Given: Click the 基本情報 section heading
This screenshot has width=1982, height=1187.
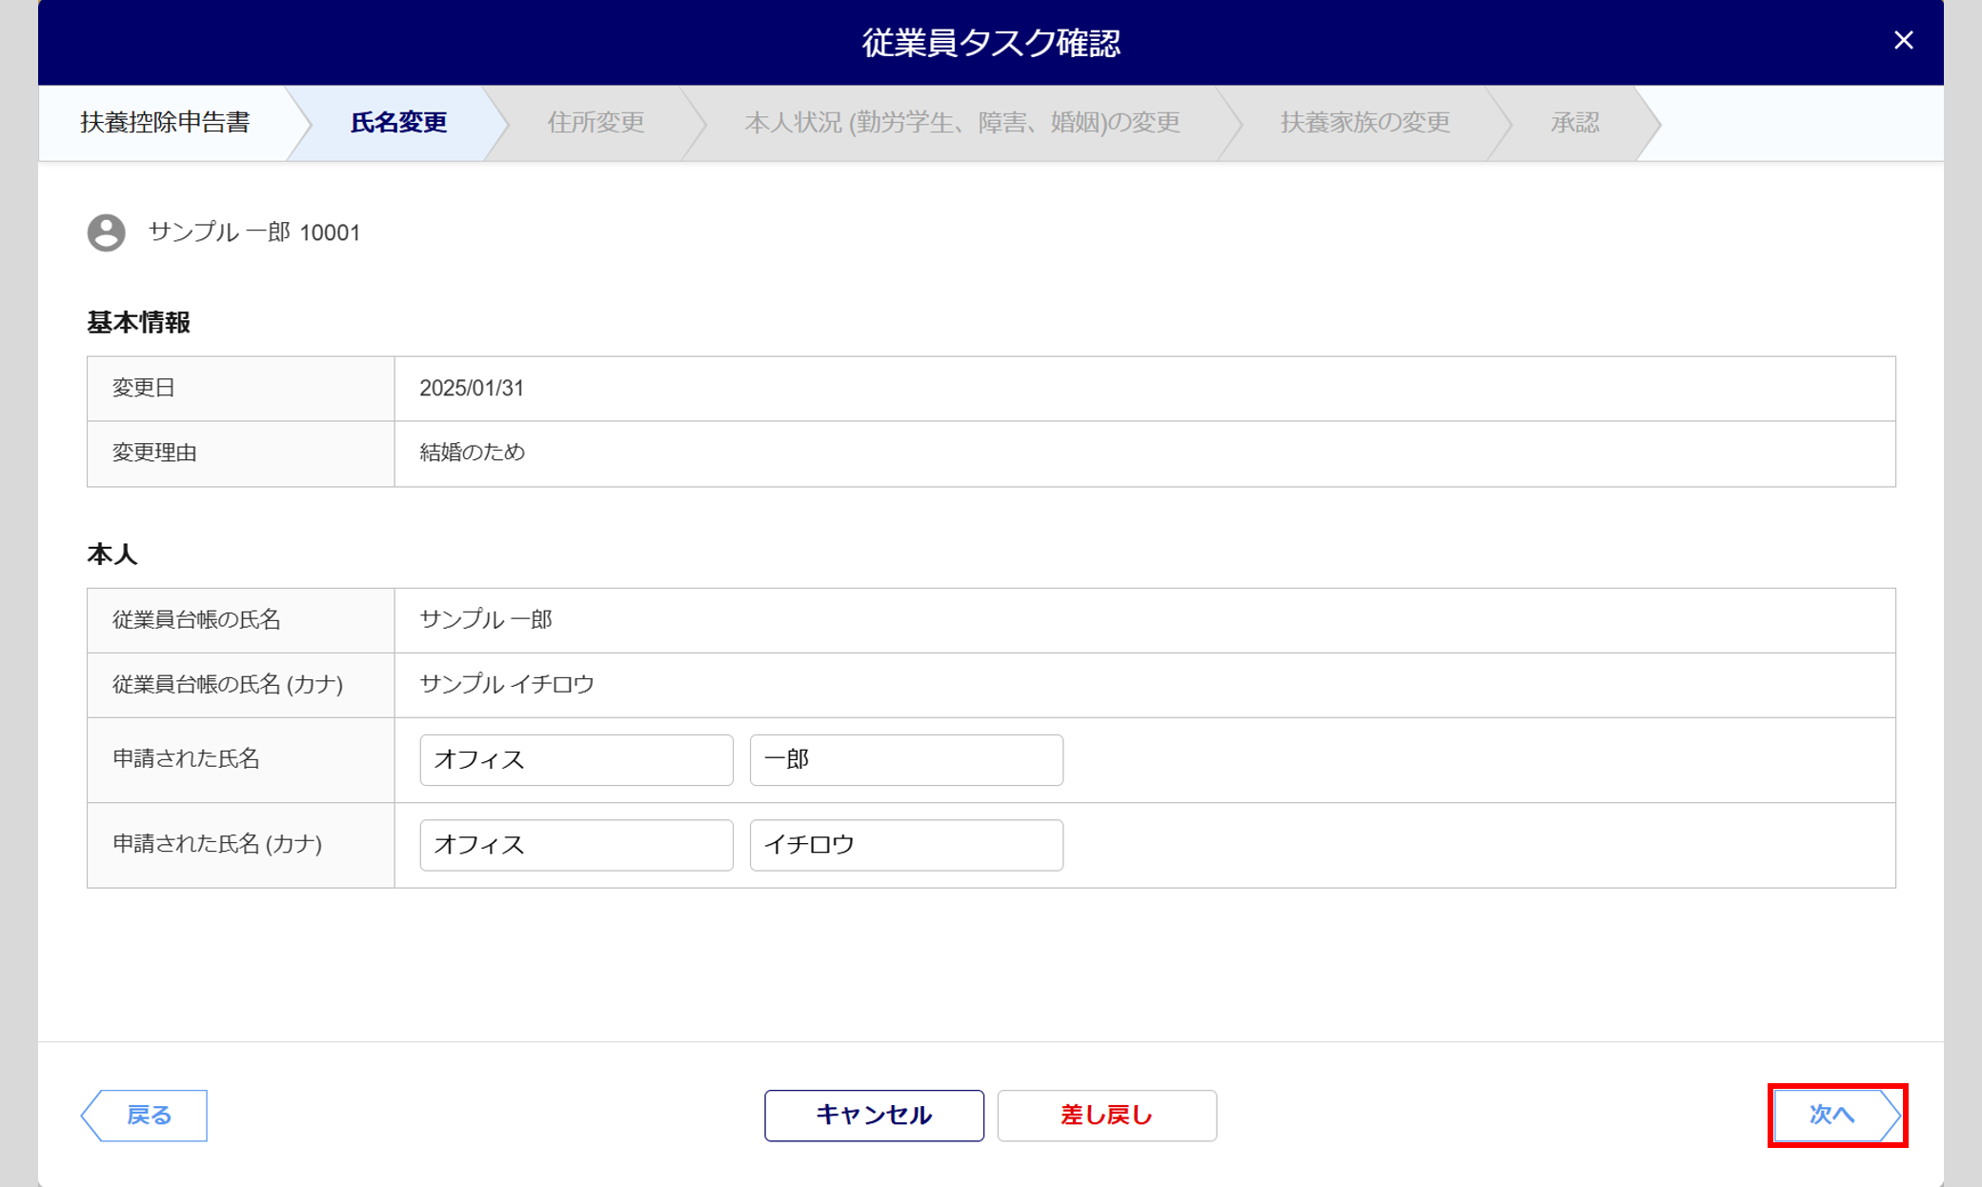Looking at the screenshot, I should coord(139,323).
